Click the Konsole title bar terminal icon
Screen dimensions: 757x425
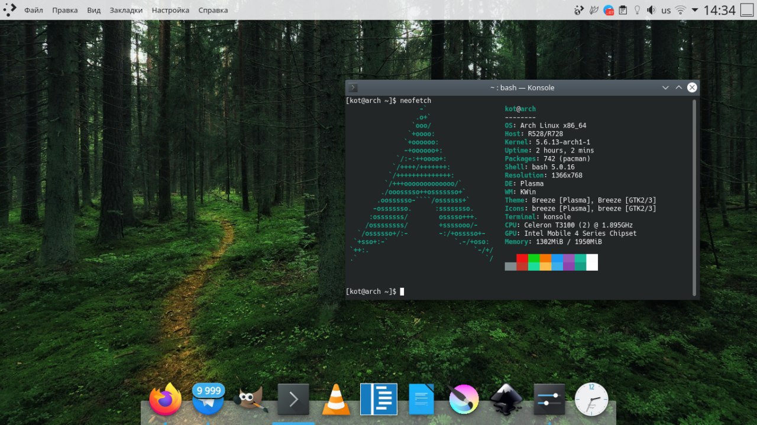point(353,87)
